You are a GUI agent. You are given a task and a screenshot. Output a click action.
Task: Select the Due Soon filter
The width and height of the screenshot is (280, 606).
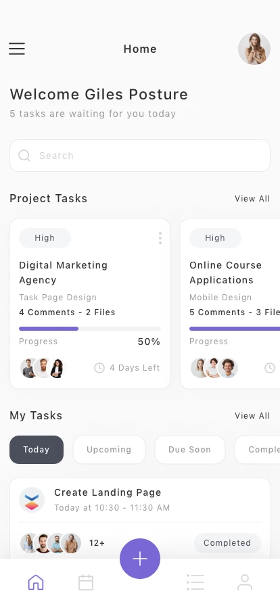pyautogui.click(x=190, y=450)
